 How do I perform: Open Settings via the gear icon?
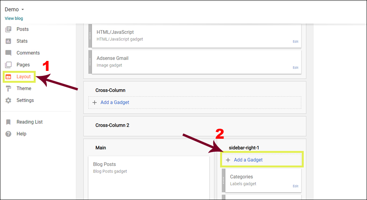(x=8, y=100)
